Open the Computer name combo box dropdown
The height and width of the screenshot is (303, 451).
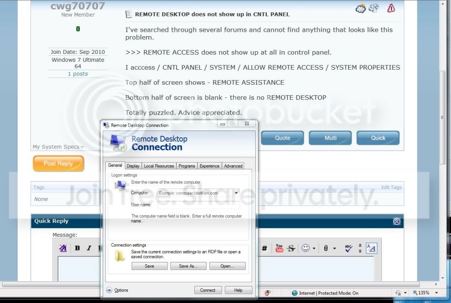(236, 193)
